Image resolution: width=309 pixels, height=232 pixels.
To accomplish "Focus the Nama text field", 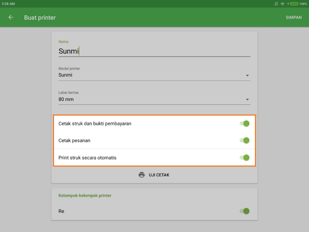I will (154, 51).
